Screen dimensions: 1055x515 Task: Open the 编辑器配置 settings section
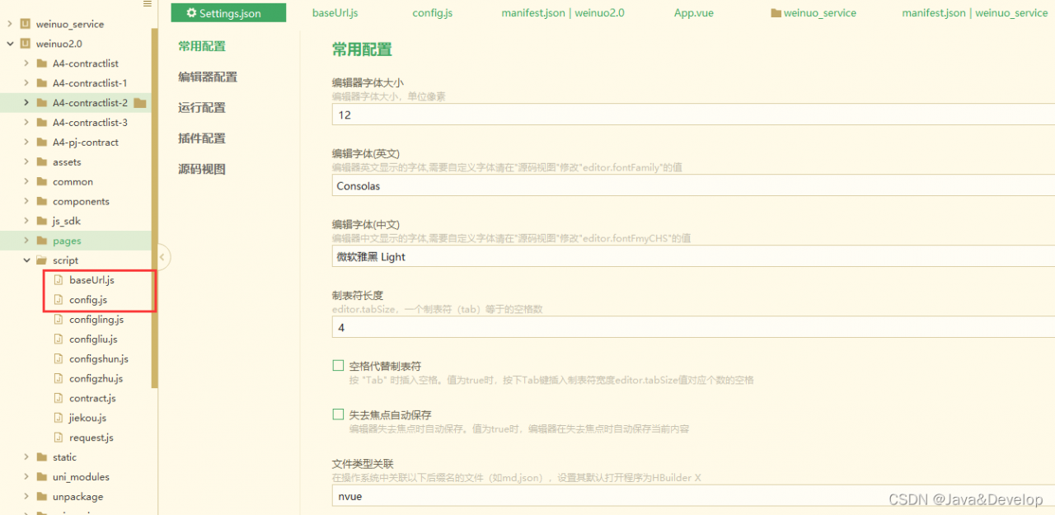tap(206, 76)
